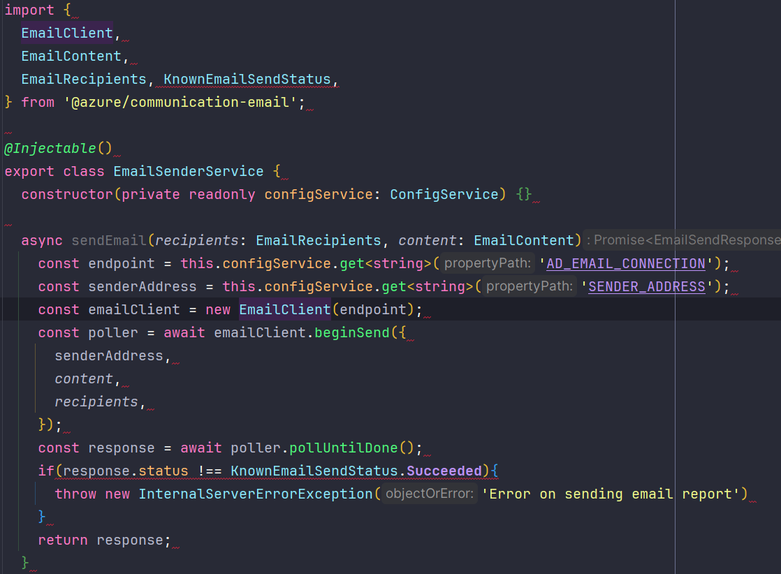
Task: Click the objectOrError parameter hint
Action: coord(430,494)
